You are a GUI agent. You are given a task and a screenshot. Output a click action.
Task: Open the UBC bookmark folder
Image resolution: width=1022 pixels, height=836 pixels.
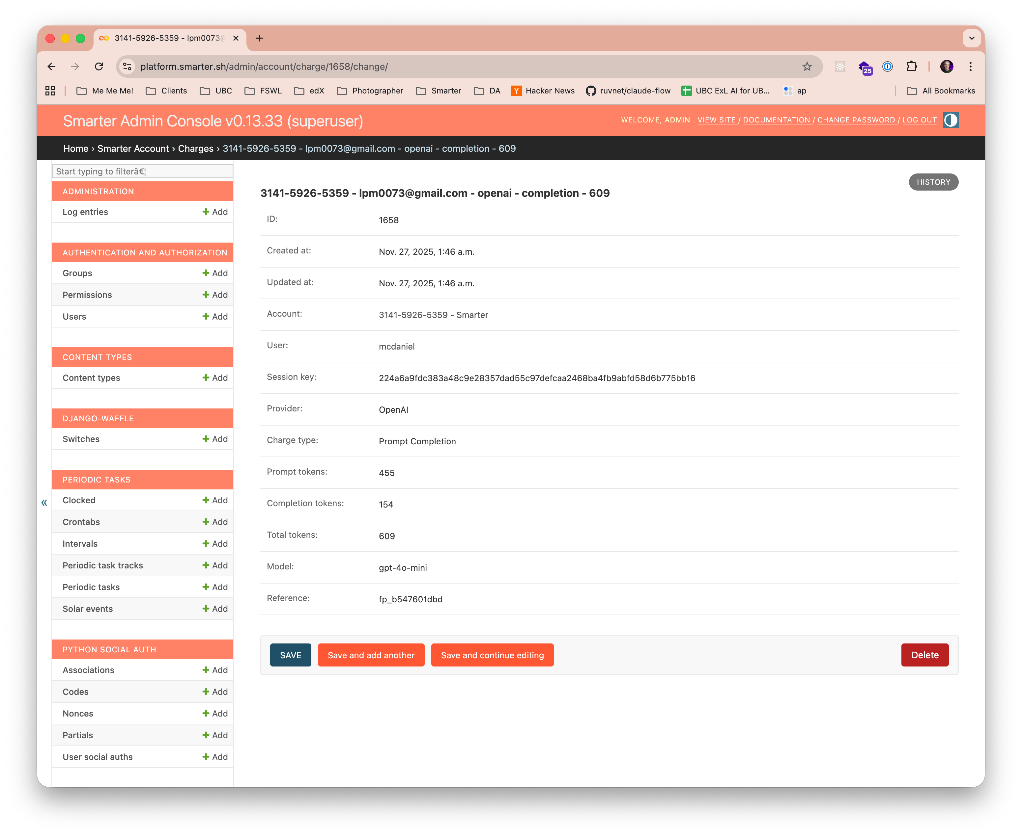pos(216,91)
